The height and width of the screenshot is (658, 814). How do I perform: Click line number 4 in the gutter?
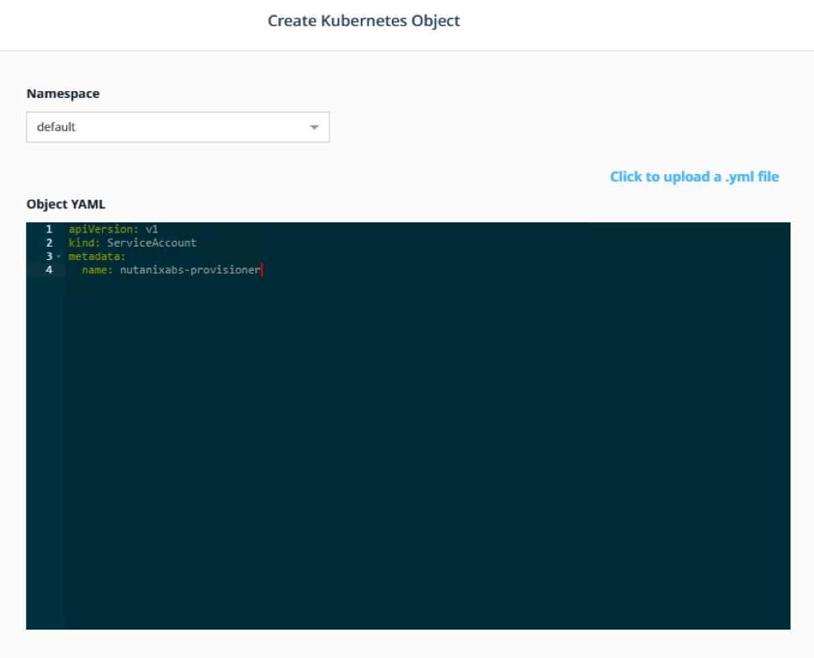pos(48,269)
